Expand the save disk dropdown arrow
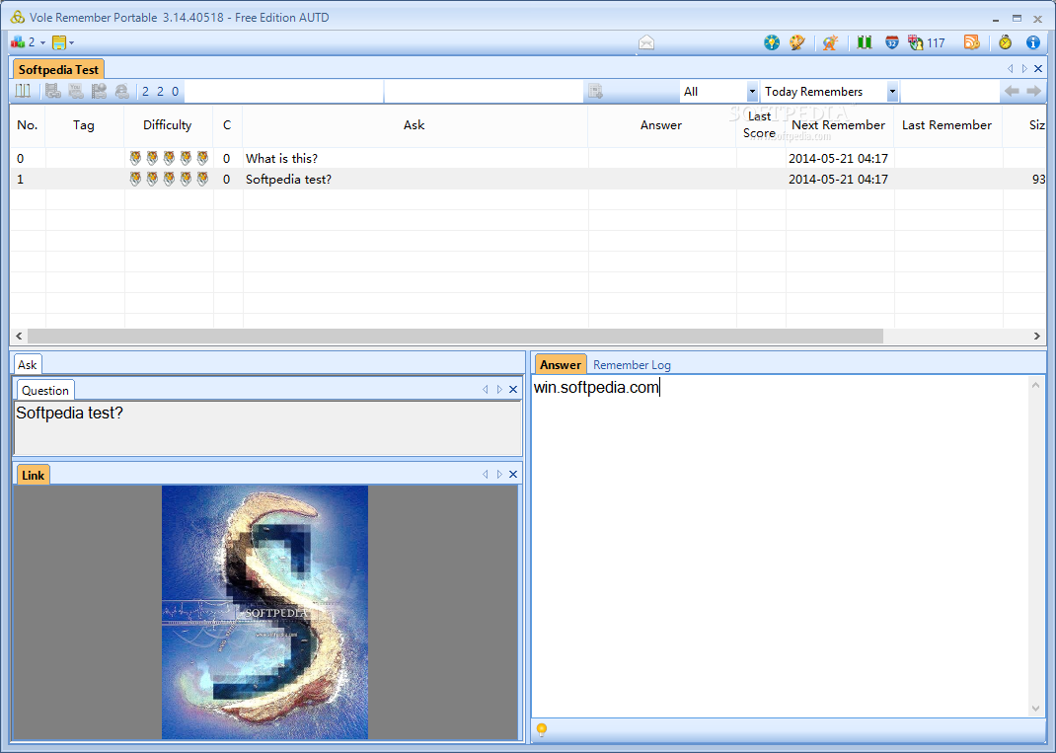The image size is (1056, 753). [x=71, y=43]
